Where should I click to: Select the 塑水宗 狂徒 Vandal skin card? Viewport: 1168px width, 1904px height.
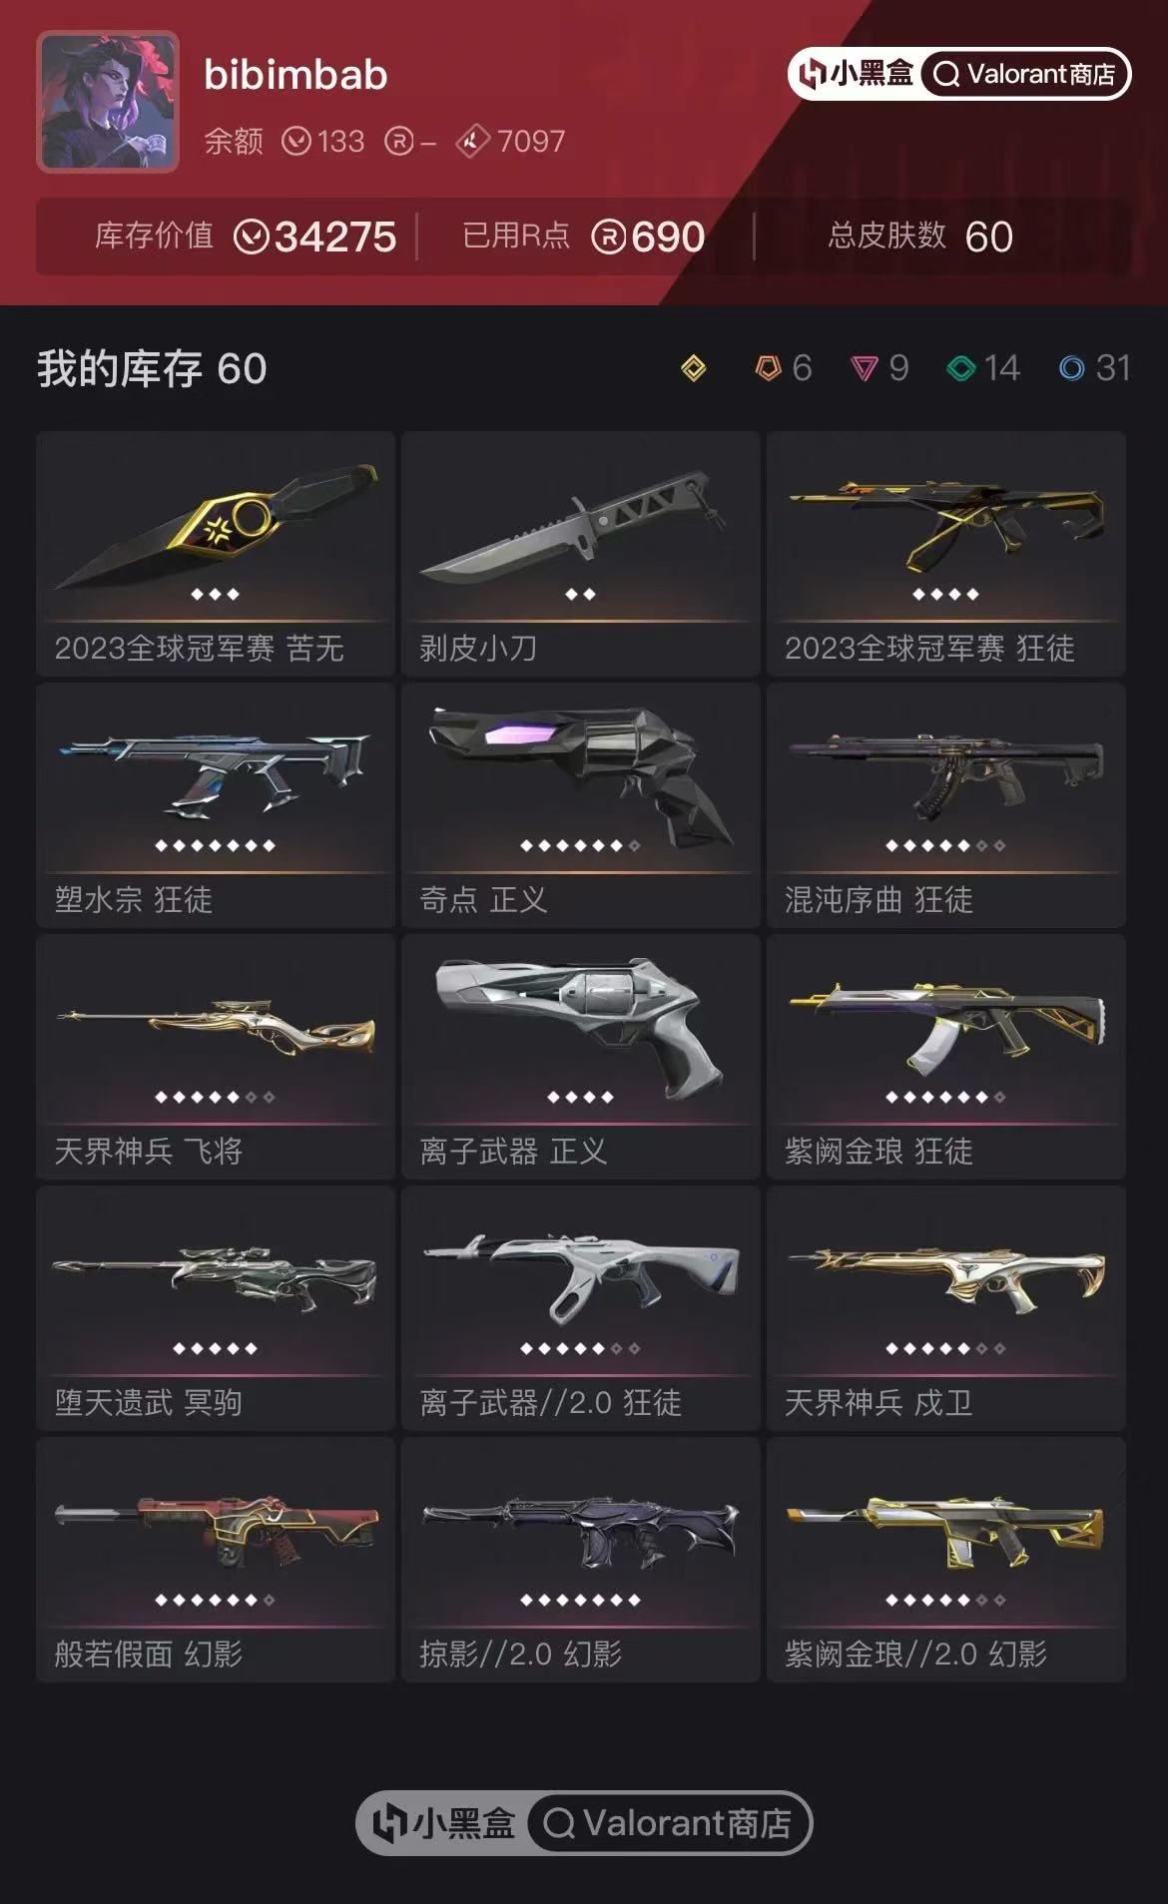pyautogui.click(x=216, y=805)
